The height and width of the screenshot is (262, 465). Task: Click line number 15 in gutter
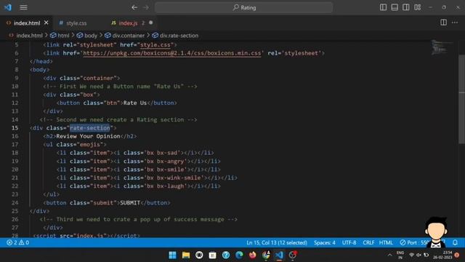tap(15, 128)
